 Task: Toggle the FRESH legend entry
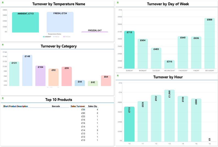56,37
